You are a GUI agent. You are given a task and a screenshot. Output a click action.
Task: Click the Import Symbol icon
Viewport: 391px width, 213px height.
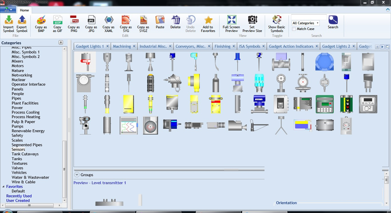9,24
